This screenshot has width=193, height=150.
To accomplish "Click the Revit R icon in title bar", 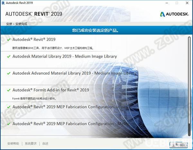I will coord(3,3).
